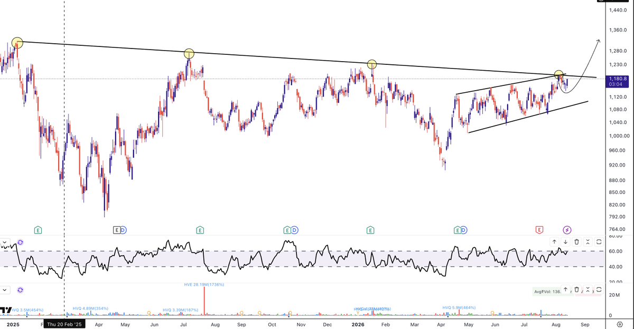634x329 pixels.
Task: Click the green earnings marker near July 2025
Action: pyautogui.click(x=200, y=230)
